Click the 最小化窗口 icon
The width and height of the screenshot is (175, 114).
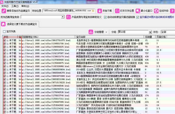click(x=138, y=11)
